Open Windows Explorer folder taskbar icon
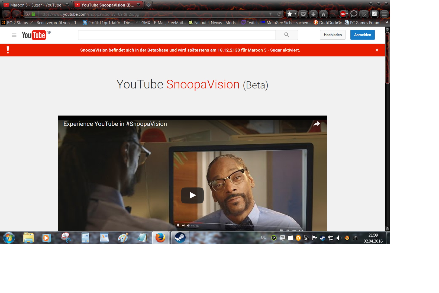 [x=28, y=238]
